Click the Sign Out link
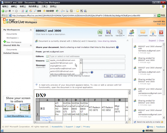 [161, 24]
